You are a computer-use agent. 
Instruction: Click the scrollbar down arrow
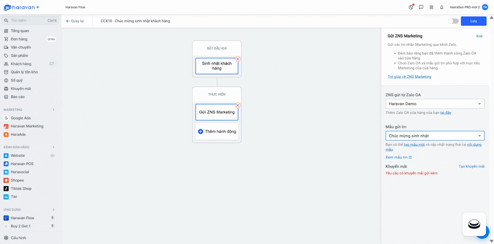pyautogui.click(x=491, y=241)
